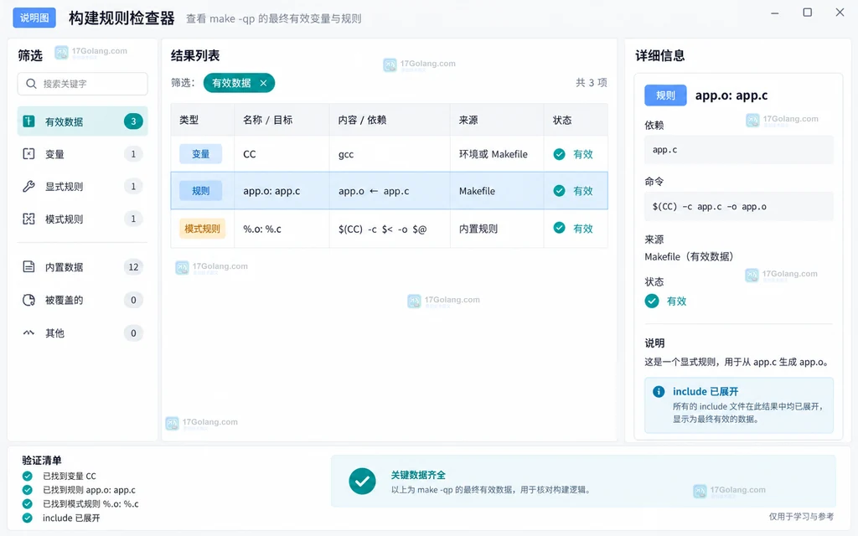
Task: Click the status check icon in detail panel
Action: point(652,301)
